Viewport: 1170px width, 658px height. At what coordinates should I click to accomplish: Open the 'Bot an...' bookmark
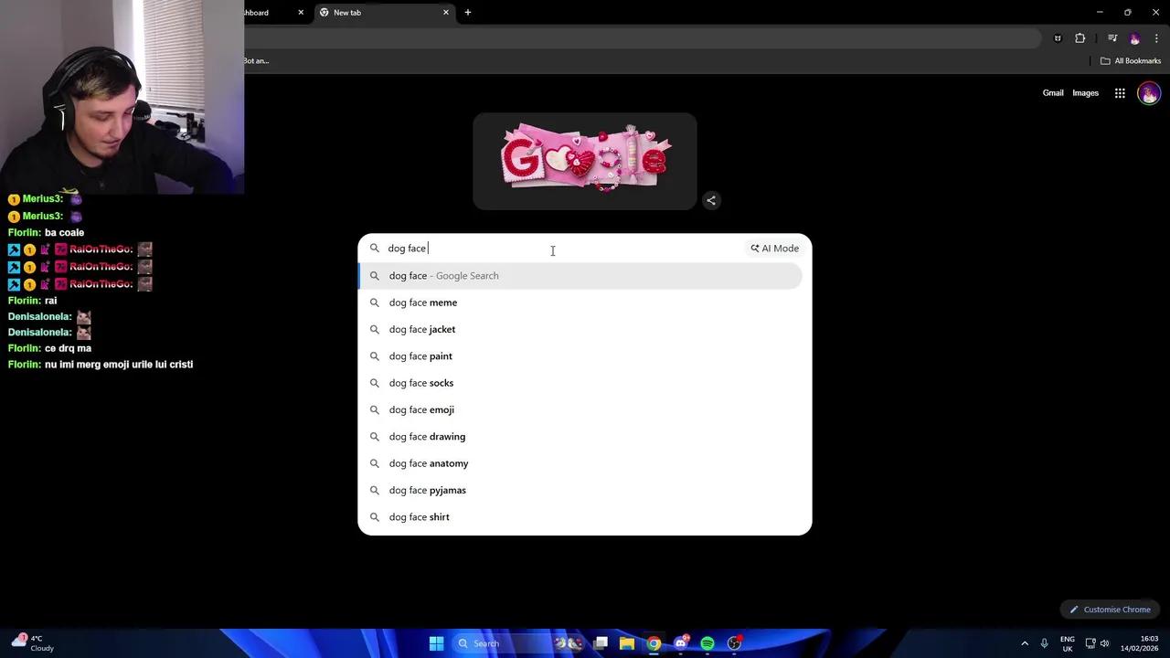(256, 61)
